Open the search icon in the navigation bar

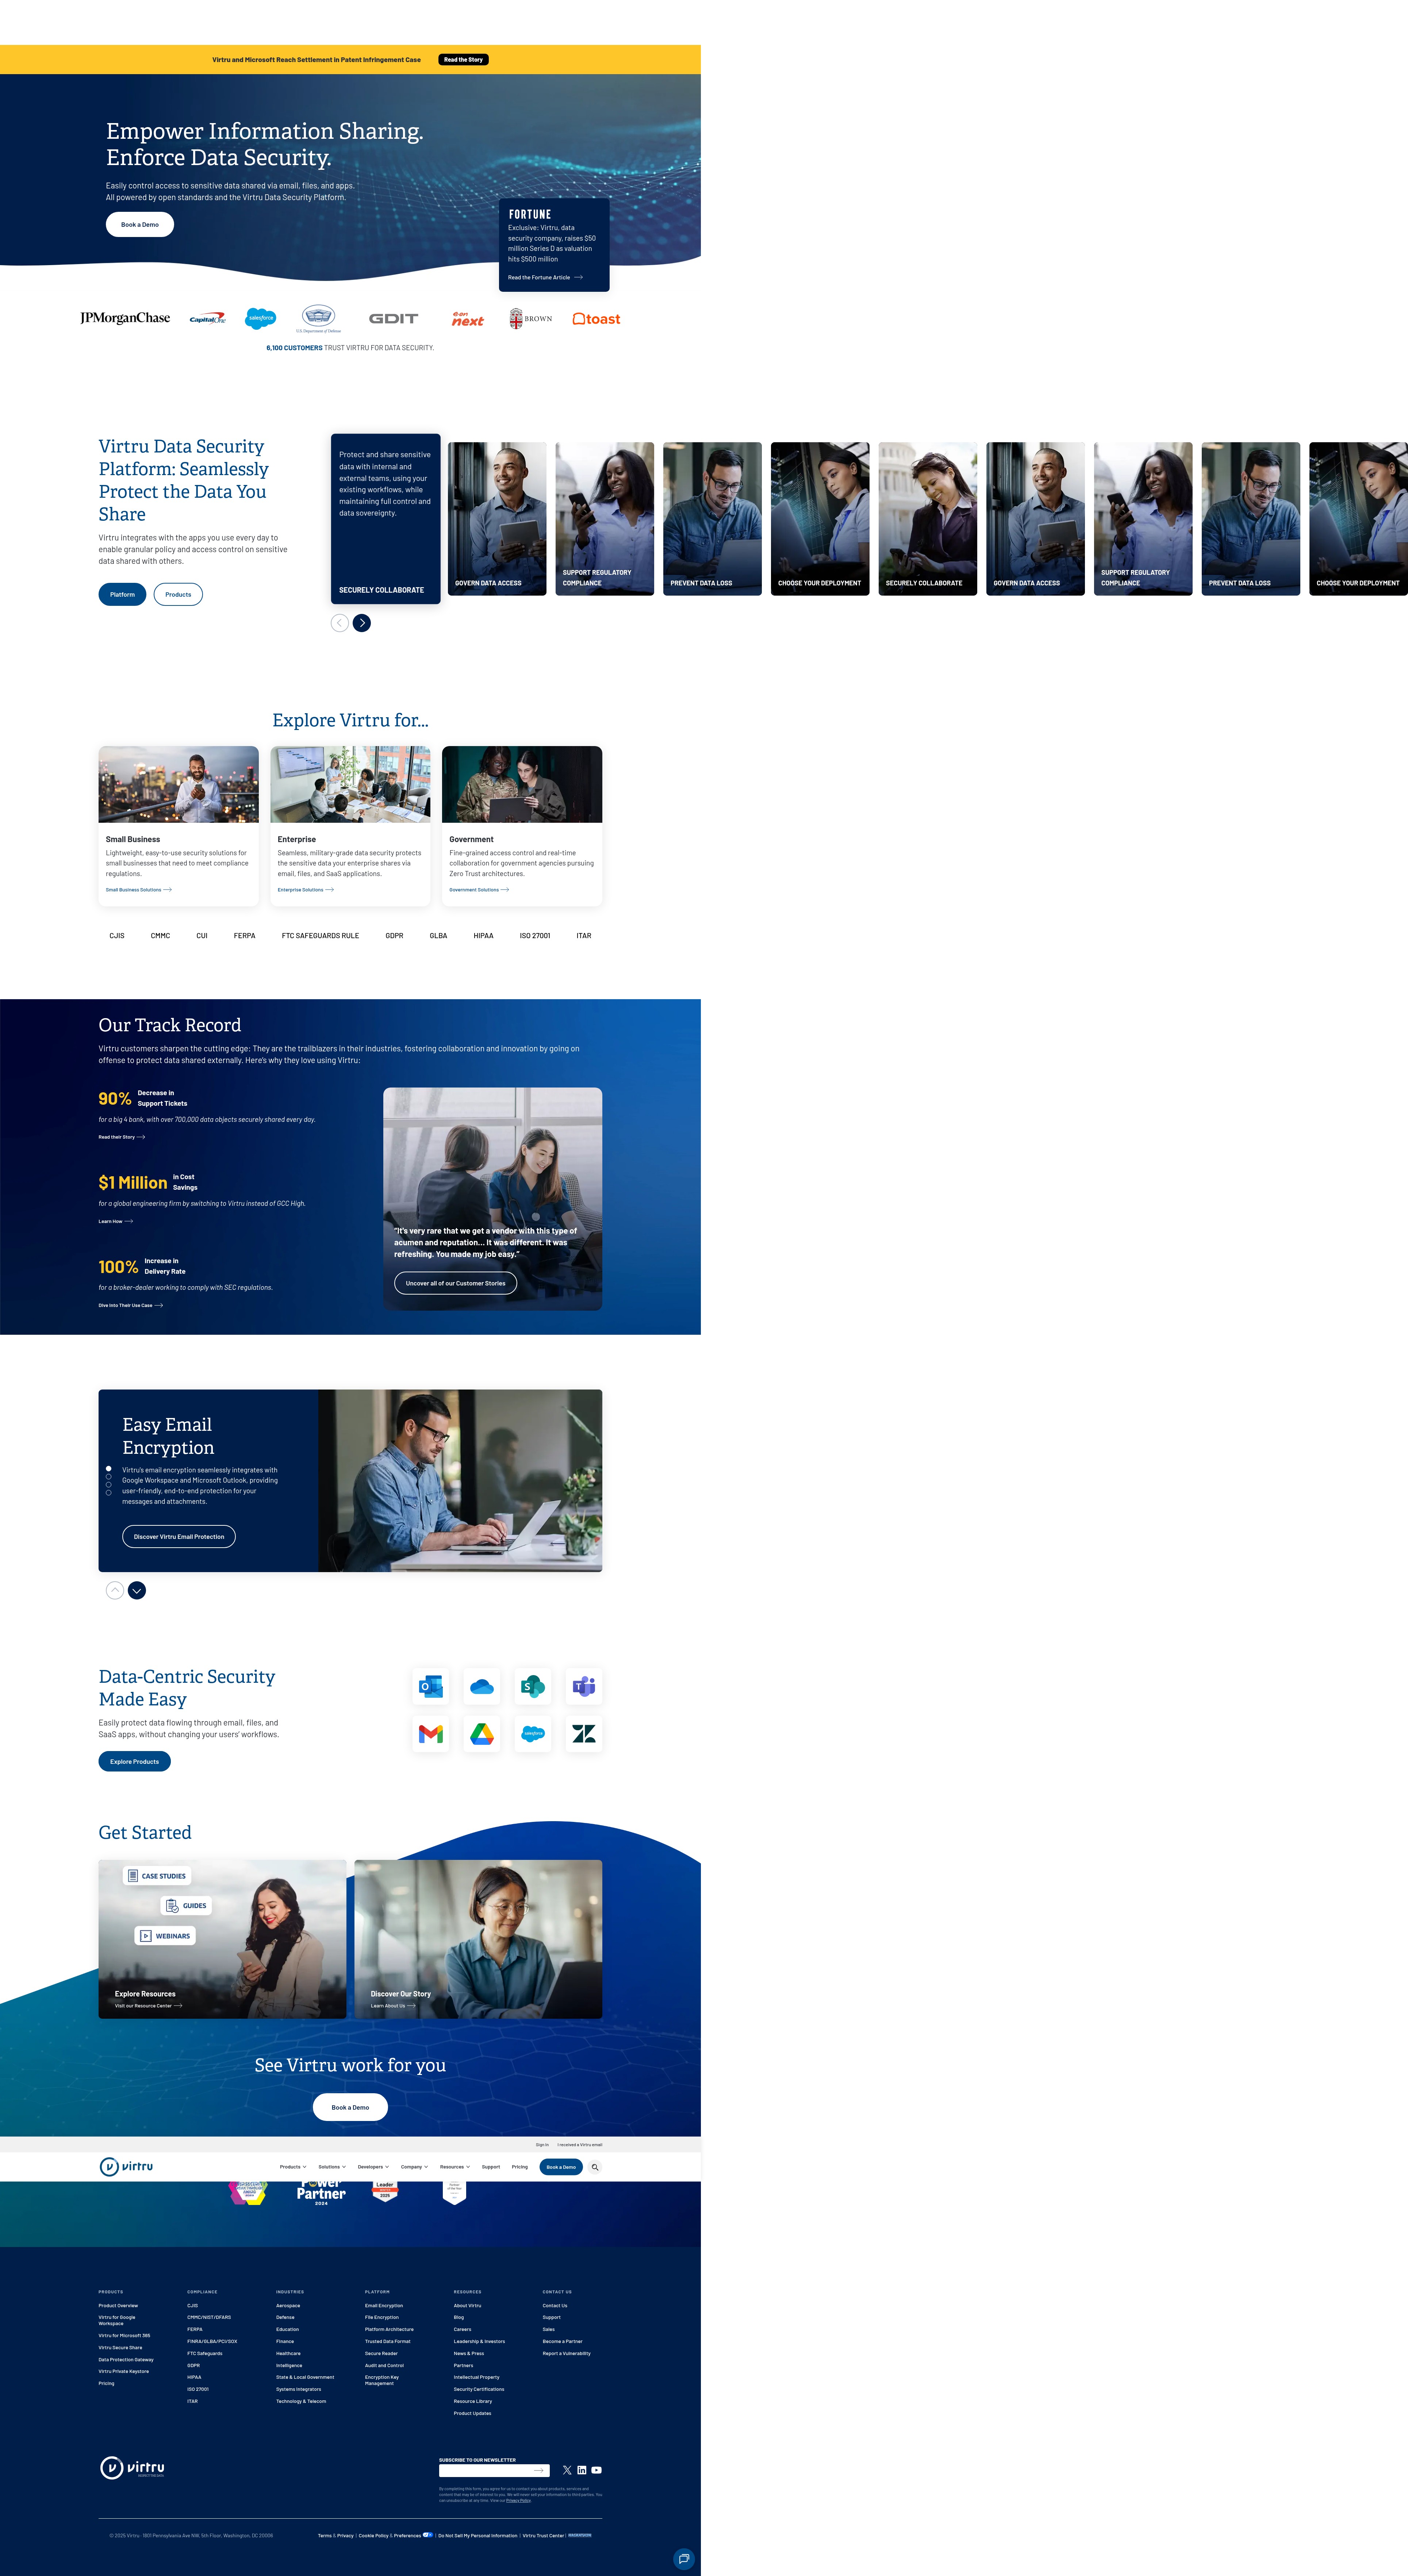(595, 2167)
